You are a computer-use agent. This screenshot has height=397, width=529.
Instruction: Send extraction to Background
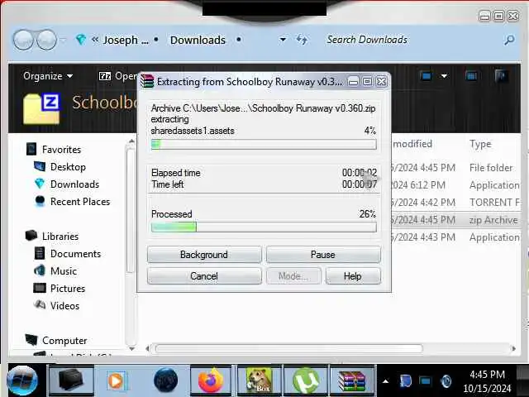(204, 255)
